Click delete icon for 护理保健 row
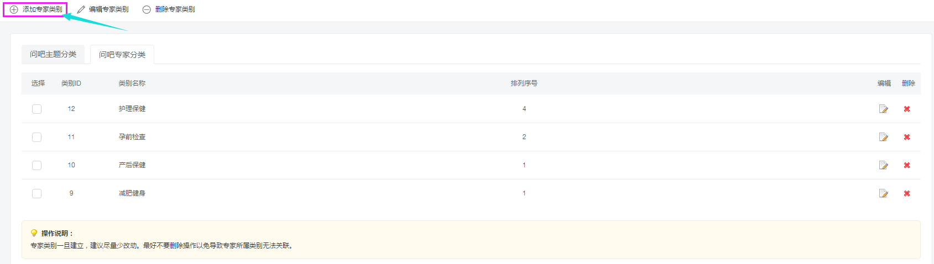The width and height of the screenshot is (934, 264). click(907, 109)
